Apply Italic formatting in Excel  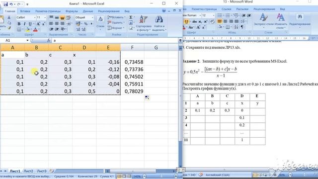pyautogui.click(x=24, y=24)
